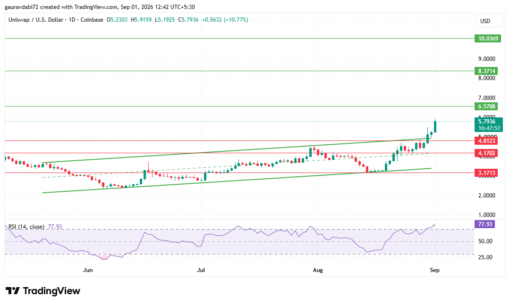This screenshot has height=305, width=510.
Task: Click the RSI (14, close) indicator title
Action: click(26, 227)
